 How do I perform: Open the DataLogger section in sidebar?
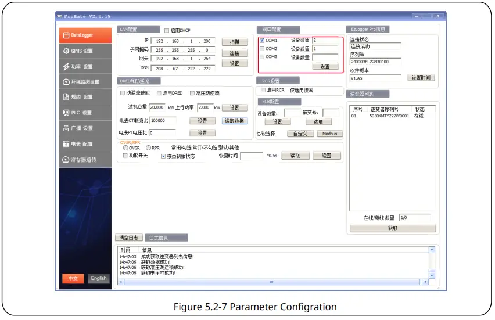(85, 35)
